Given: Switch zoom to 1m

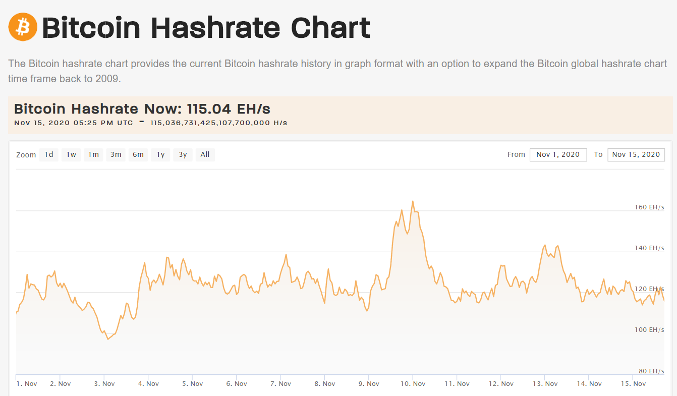Looking at the screenshot, I should tap(93, 155).
